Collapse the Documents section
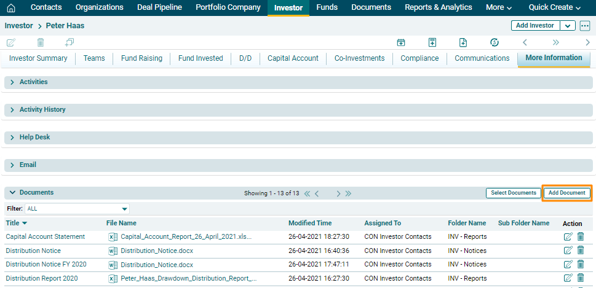The width and height of the screenshot is (596, 288). coord(12,193)
